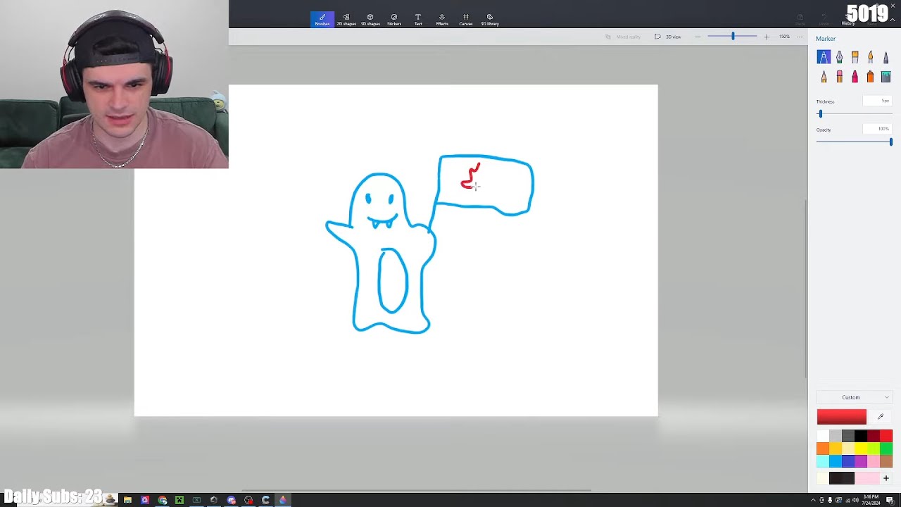
Task: Select the Pencil brush
Action: pyautogui.click(x=824, y=77)
